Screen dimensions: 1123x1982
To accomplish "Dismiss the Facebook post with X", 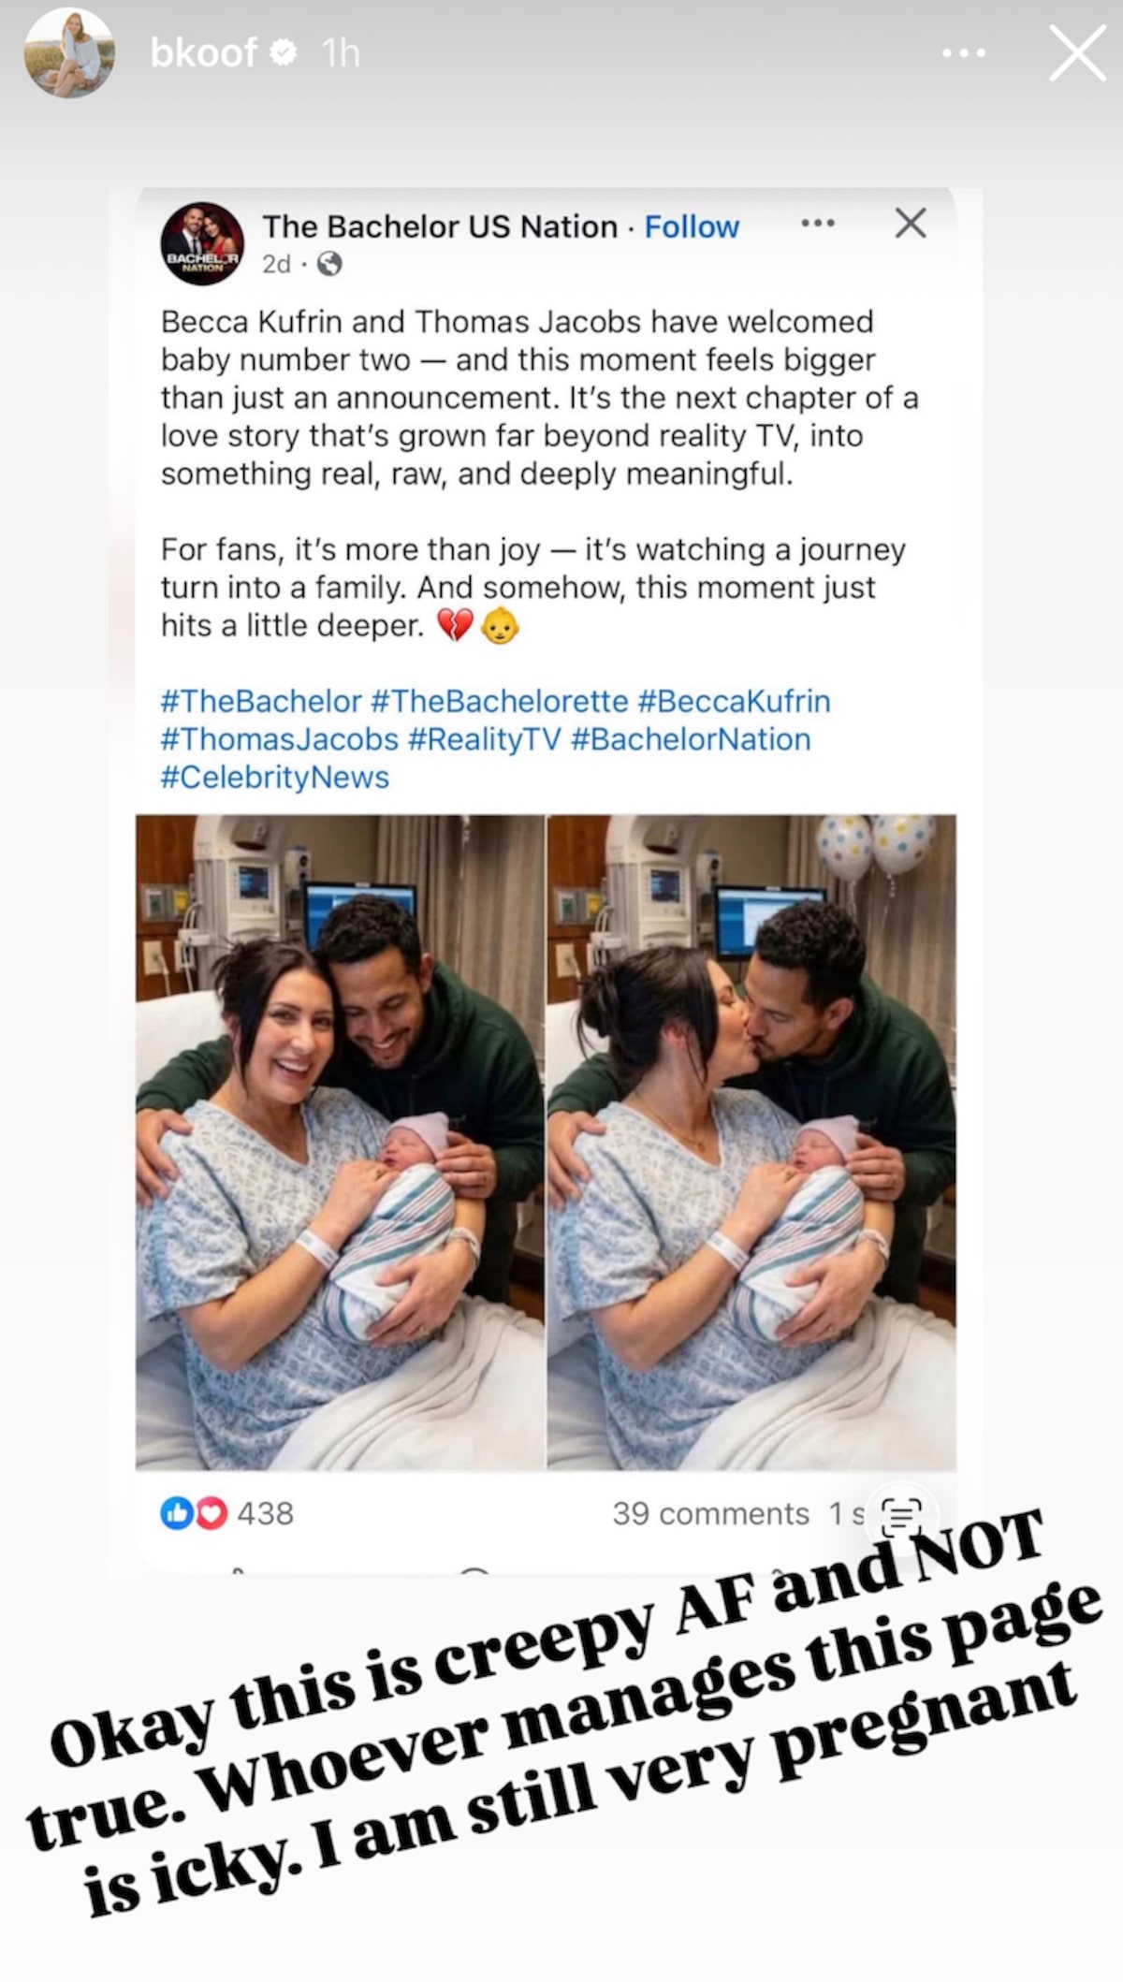I will pos(911,224).
